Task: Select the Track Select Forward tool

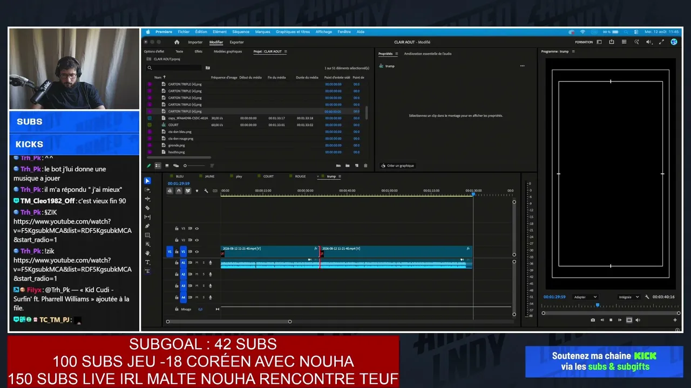Action: pyautogui.click(x=147, y=190)
